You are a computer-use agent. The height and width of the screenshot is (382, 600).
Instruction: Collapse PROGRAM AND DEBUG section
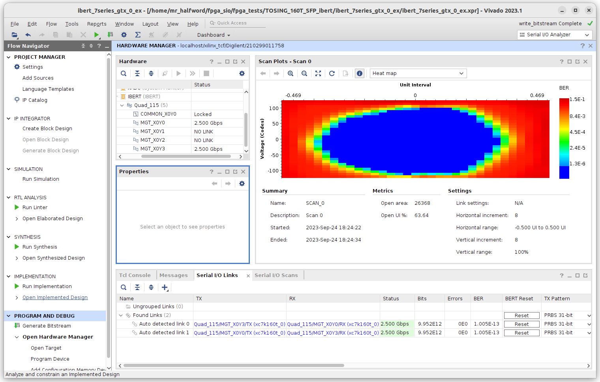9,316
